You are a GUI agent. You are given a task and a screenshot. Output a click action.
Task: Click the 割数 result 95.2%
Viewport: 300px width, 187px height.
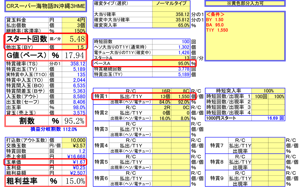click(74, 121)
